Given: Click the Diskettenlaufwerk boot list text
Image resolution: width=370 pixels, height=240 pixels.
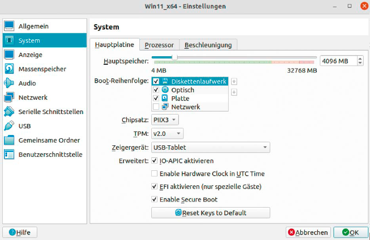Looking at the screenshot, I should [199, 82].
